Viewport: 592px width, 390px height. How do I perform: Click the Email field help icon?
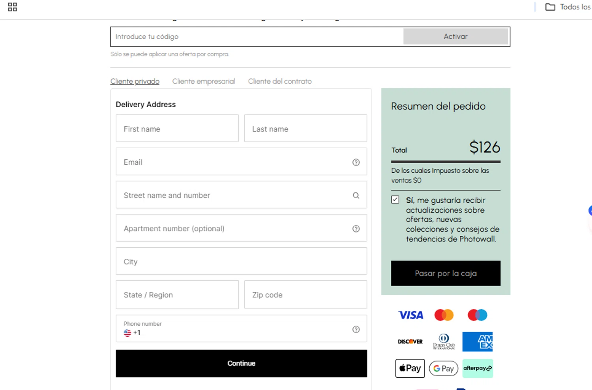click(356, 162)
